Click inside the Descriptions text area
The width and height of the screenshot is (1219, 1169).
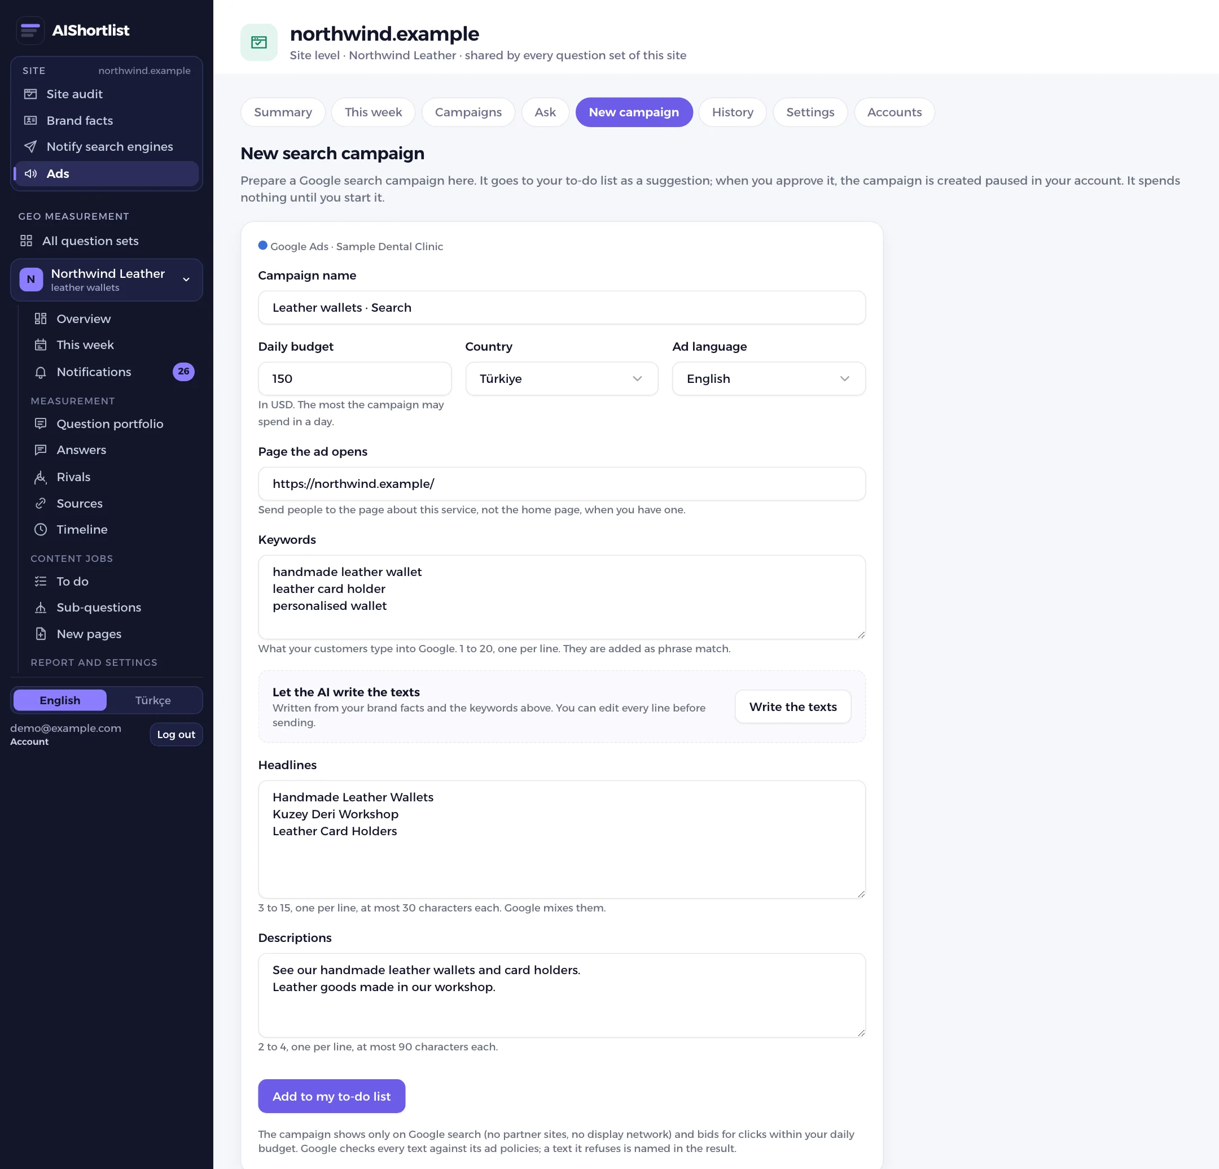coord(562,995)
